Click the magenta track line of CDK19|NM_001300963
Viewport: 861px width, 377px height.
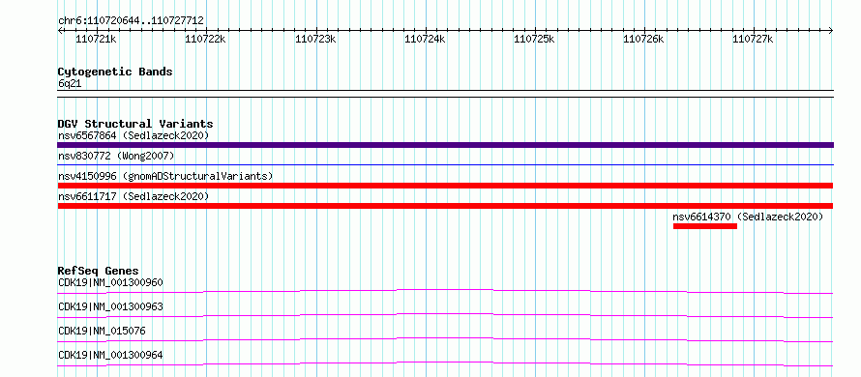tap(445, 315)
